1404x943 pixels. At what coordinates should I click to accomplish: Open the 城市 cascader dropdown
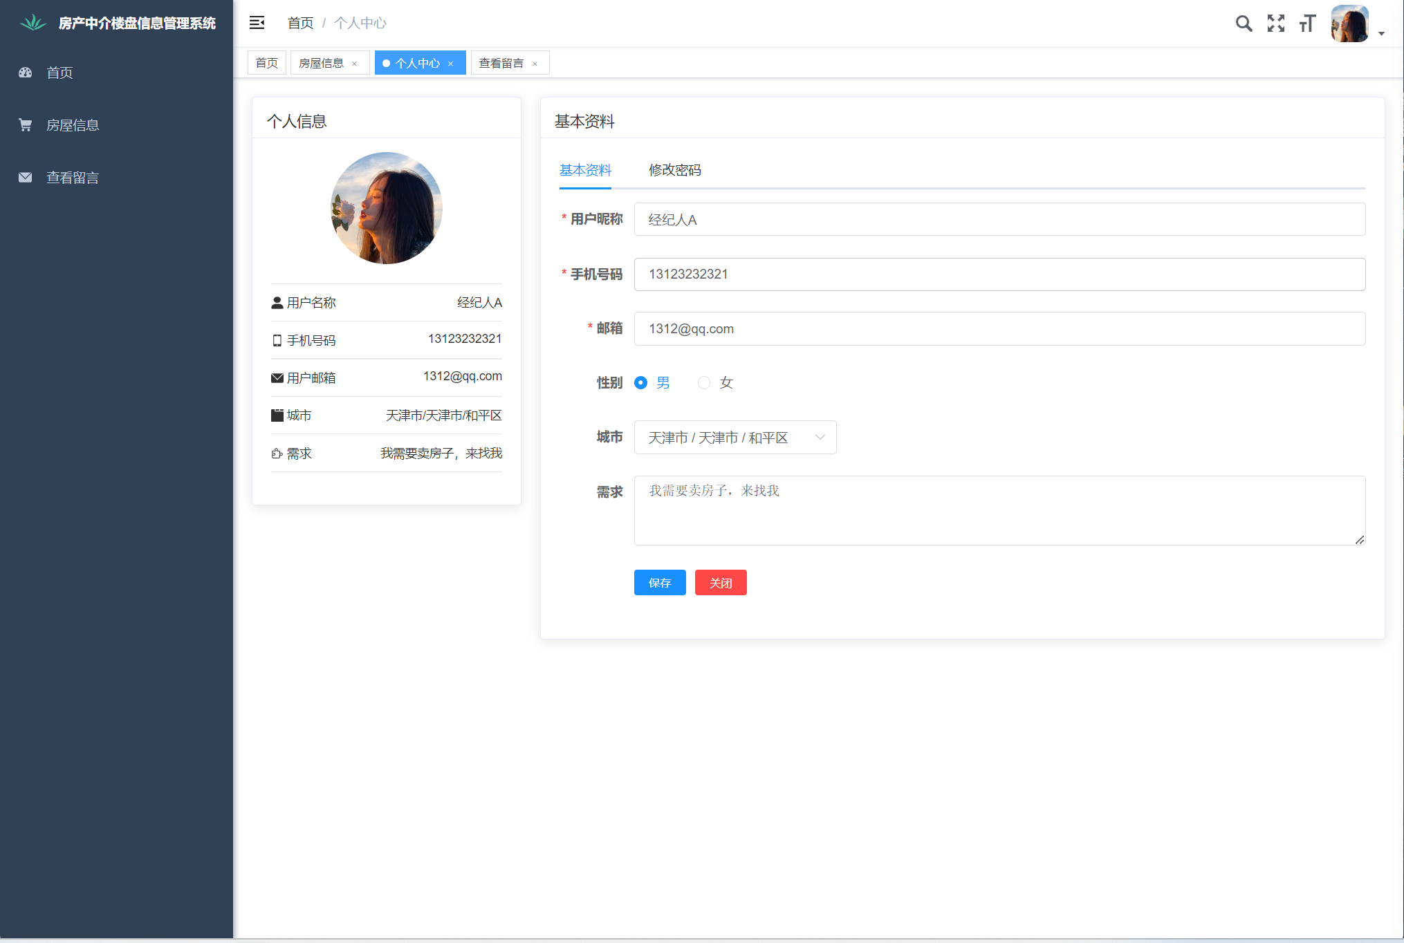coord(735,438)
